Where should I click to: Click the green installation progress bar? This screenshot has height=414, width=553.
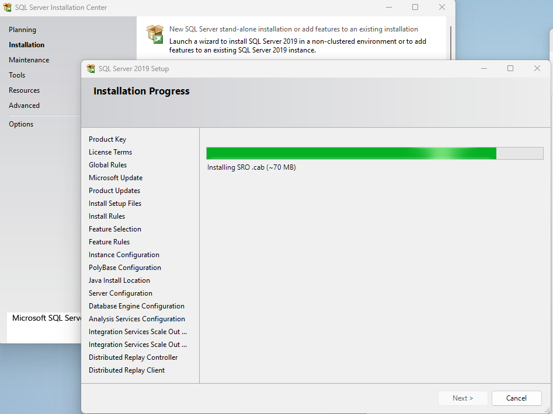374,153
